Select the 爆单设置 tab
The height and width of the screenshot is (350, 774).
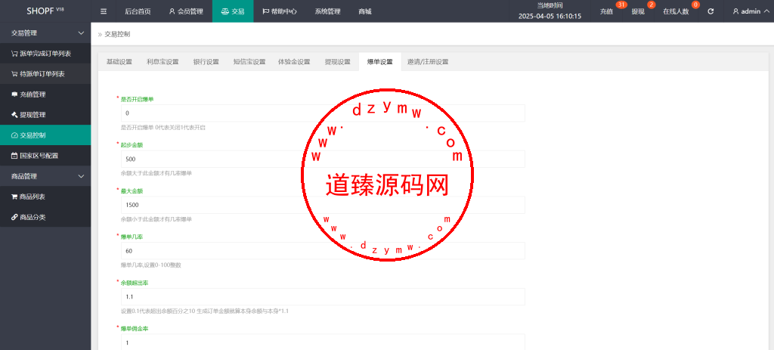[x=380, y=62]
